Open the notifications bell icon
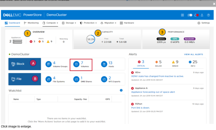This screenshot has height=130, width=216. click(x=196, y=15)
